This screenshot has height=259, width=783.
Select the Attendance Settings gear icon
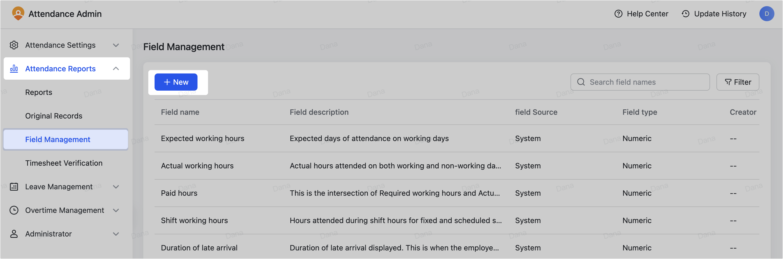tap(14, 45)
